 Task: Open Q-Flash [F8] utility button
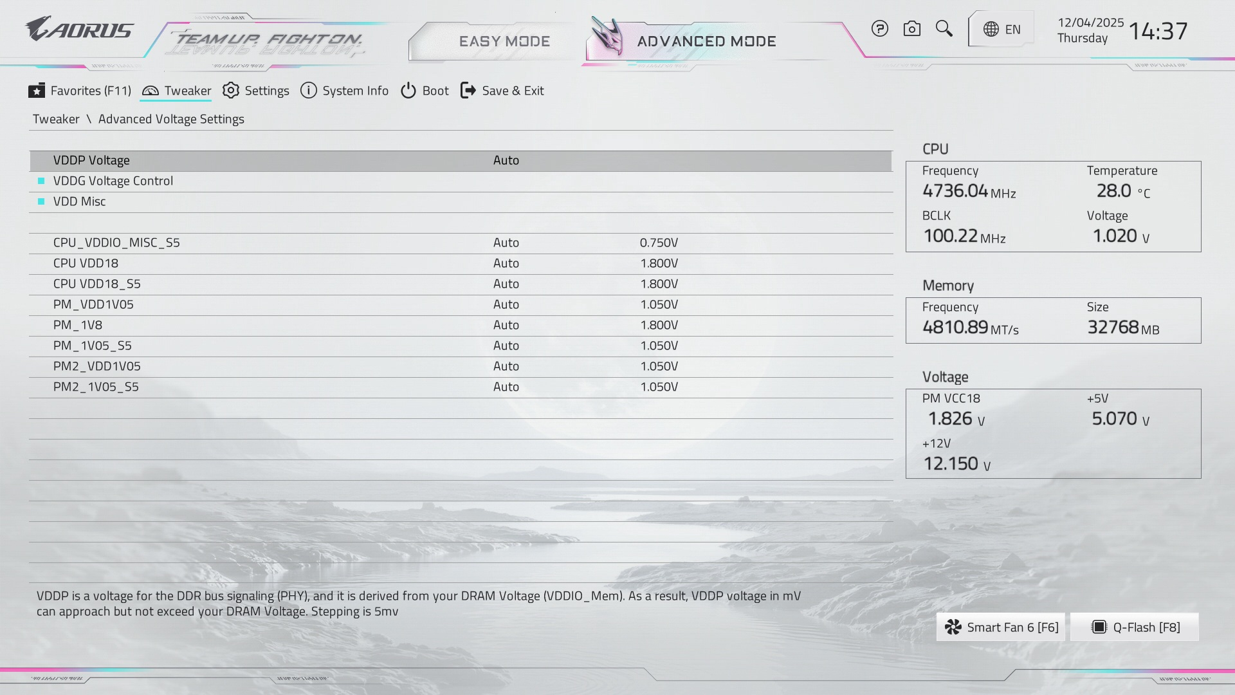click(x=1135, y=627)
